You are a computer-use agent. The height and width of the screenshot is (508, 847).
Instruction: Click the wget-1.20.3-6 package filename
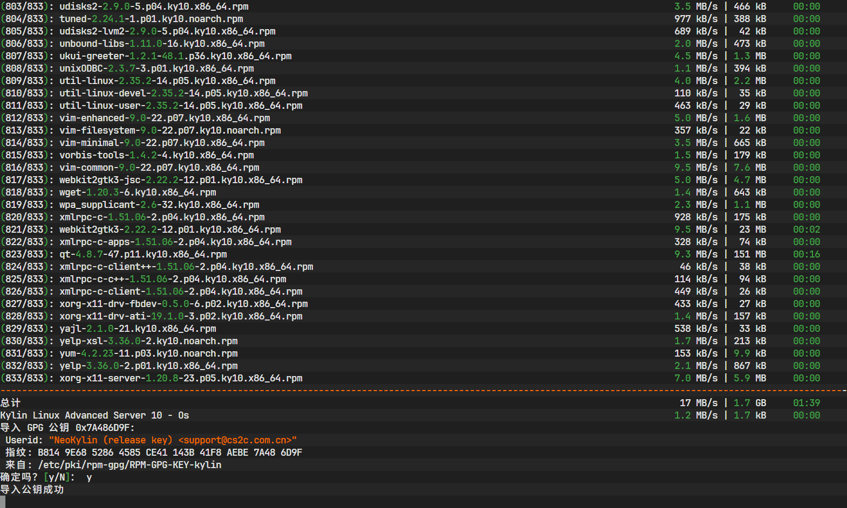138,192
